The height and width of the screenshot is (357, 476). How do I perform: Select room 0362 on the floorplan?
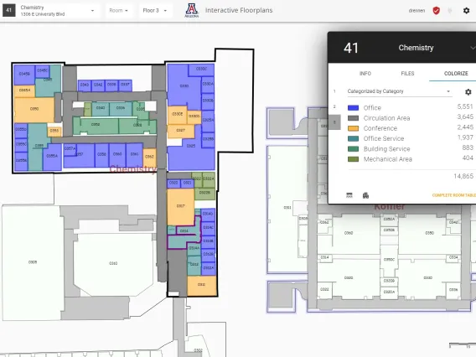pyautogui.click(x=149, y=158)
